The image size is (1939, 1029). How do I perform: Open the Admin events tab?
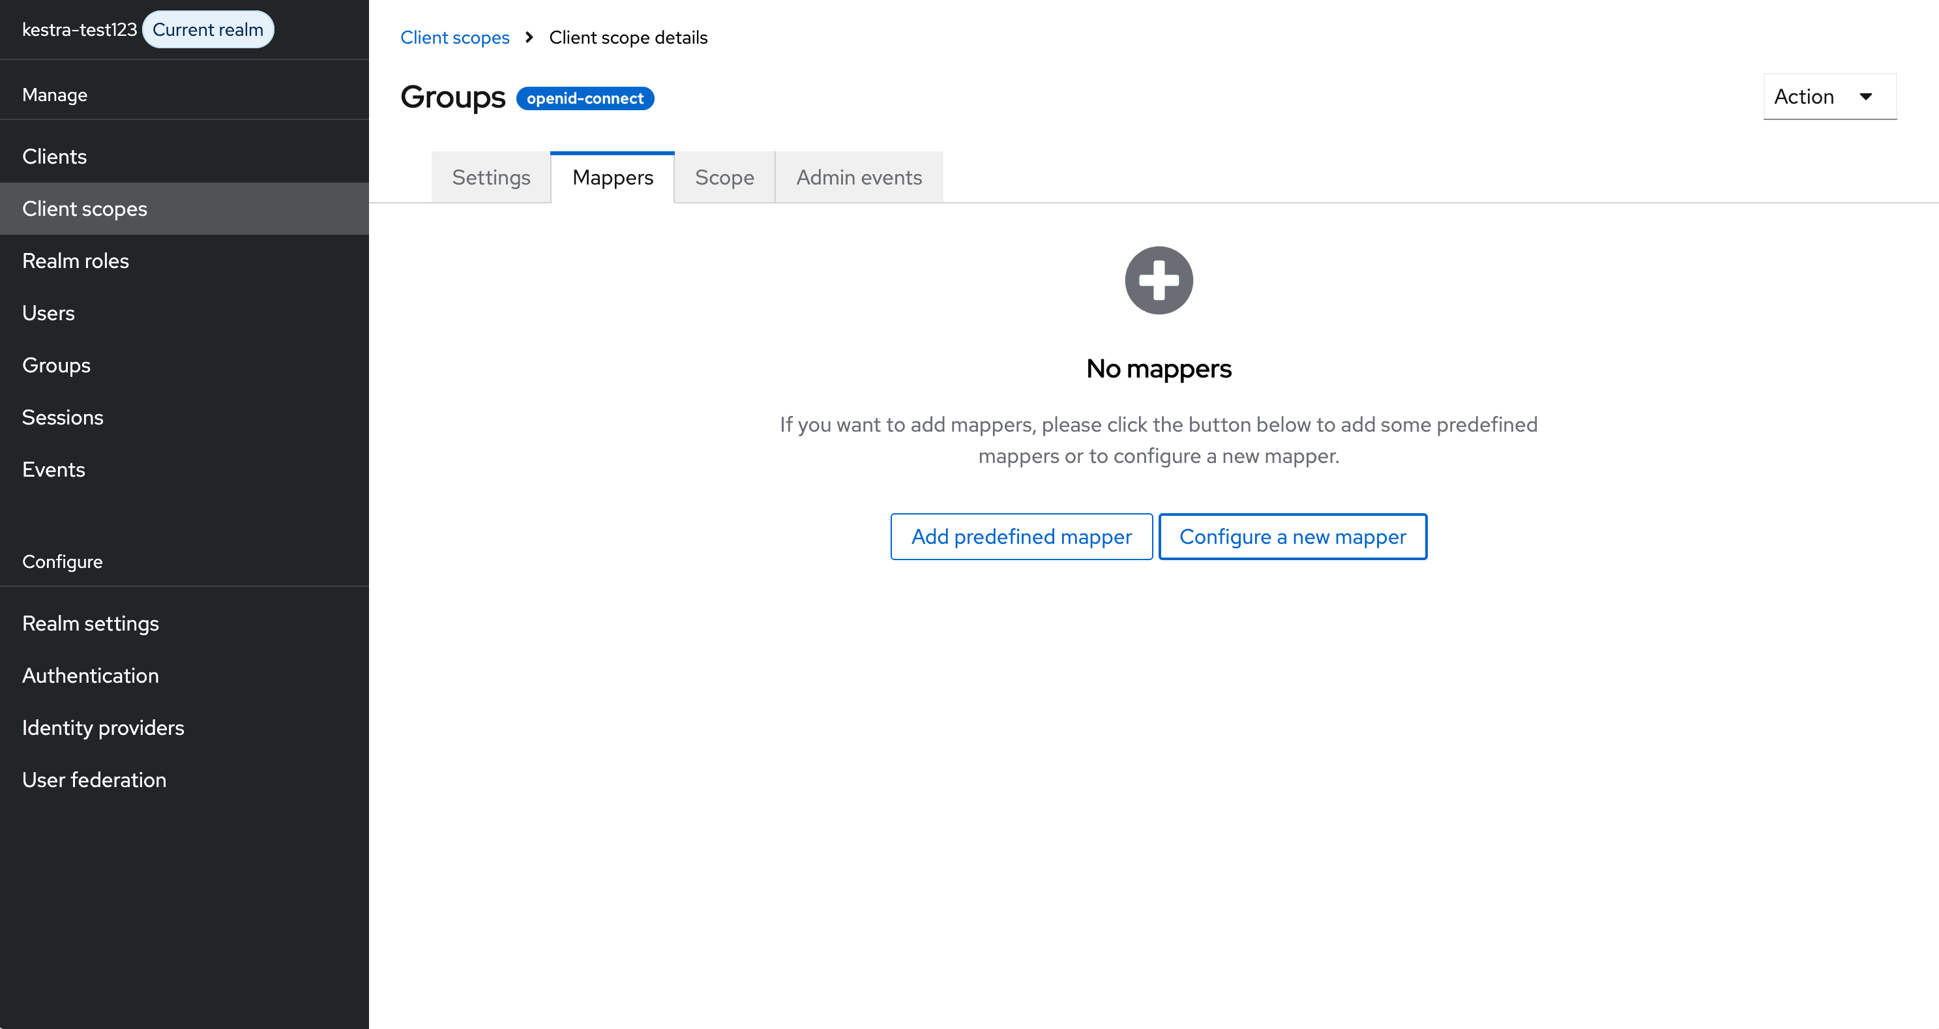click(x=858, y=177)
